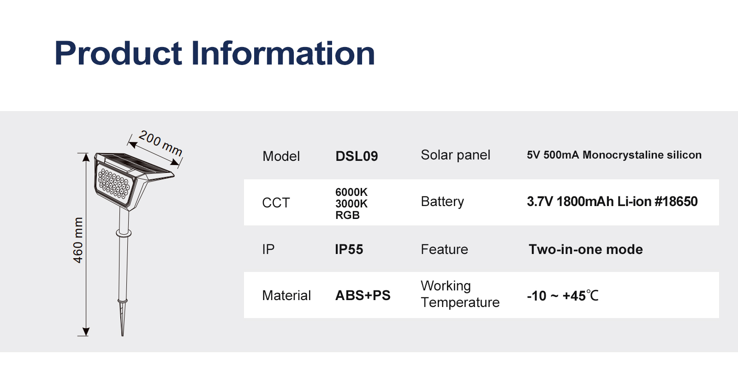738x372 pixels.
Task: Select the RGB value under CCT
Action: (347, 215)
